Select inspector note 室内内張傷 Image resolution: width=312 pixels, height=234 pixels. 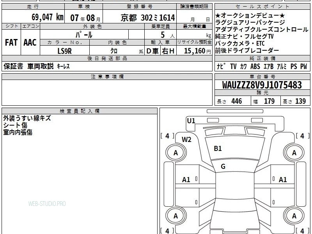pos(18,132)
